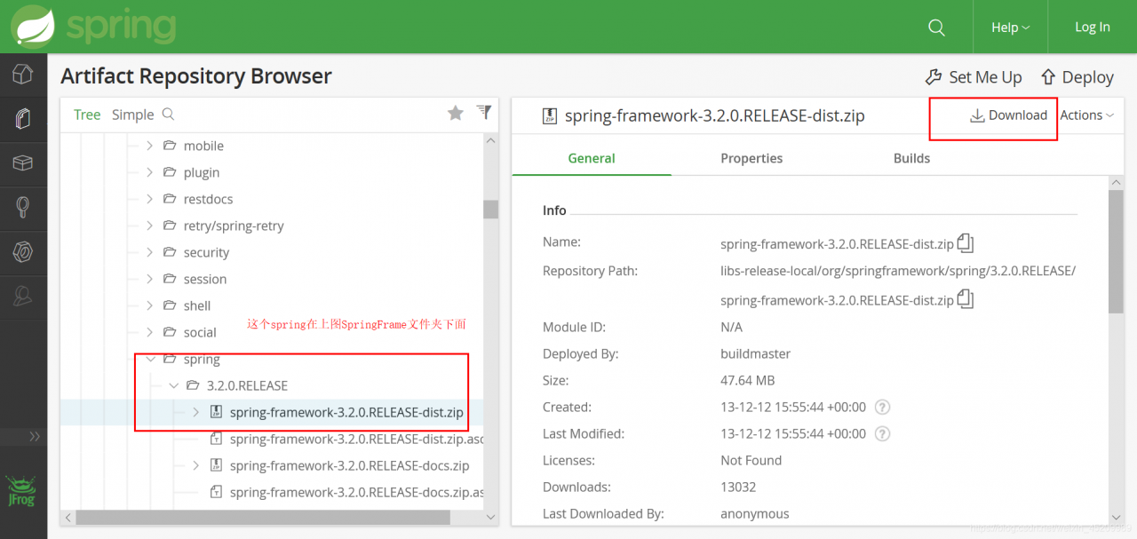Expand the left sidebar with double arrows
The image size is (1137, 539).
pyautogui.click(x=35, y=436)
